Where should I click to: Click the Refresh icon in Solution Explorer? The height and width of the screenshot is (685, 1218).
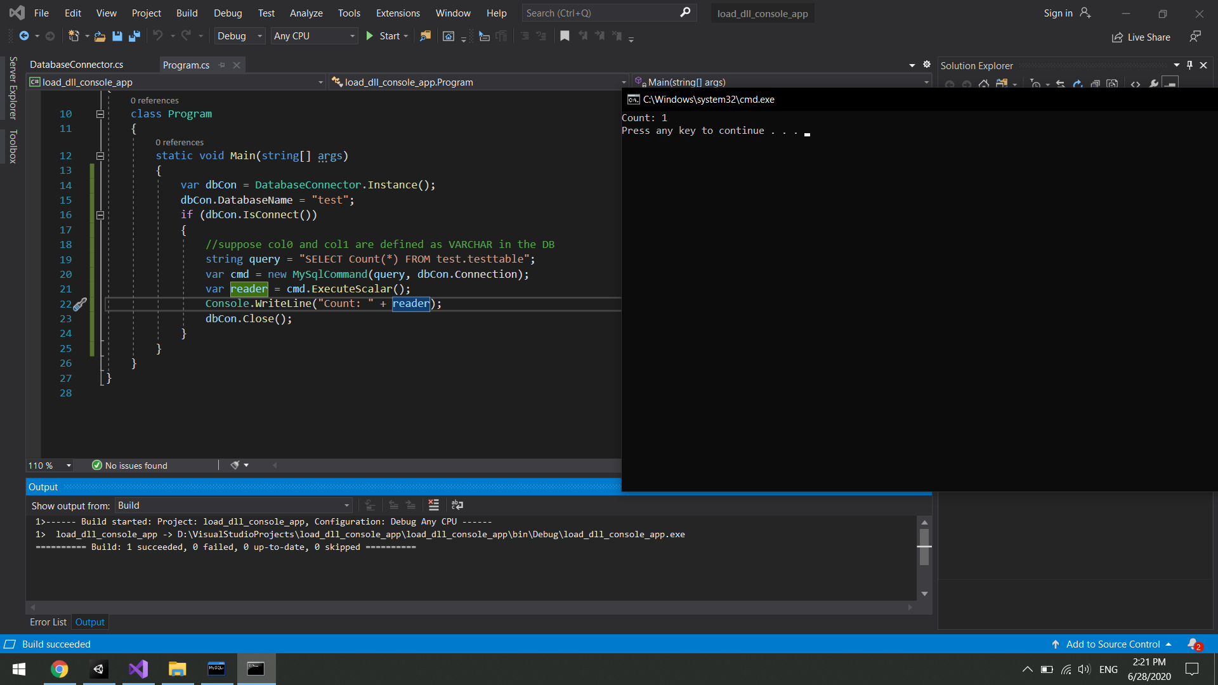pos(1078,83)
